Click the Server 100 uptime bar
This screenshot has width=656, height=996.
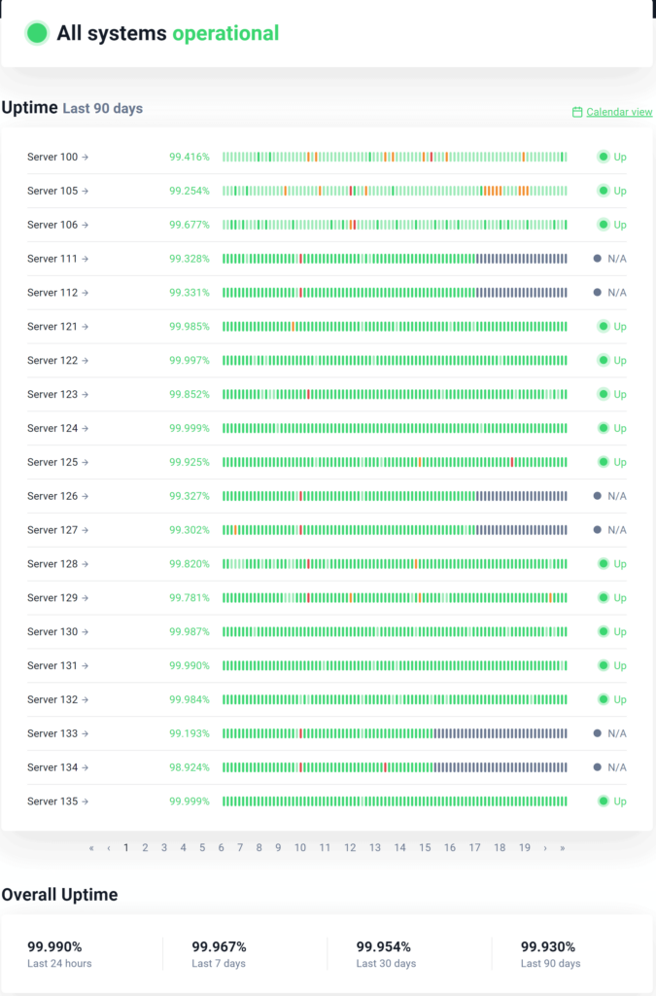(x=394, y=157)
